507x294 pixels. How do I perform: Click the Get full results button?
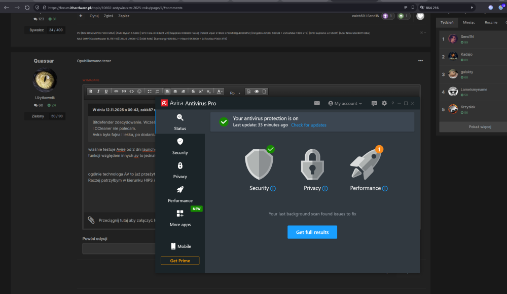312,232
